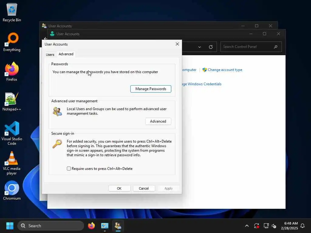Image resolution: width=311 pixels, height=233 pixels.
Task: Show hidden tray icons chevron
Action: [247, 226]
